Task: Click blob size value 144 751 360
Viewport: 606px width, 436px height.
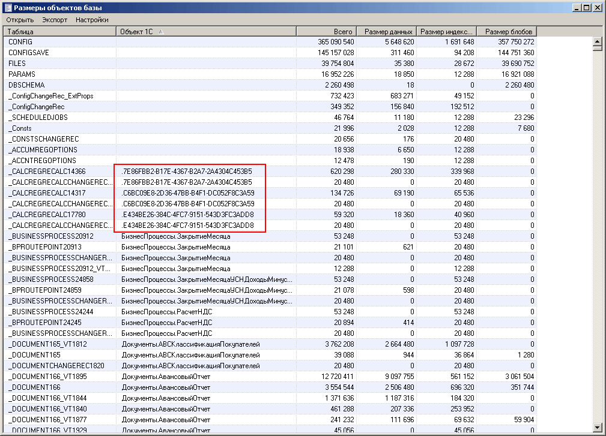Action: coord(516,52)
